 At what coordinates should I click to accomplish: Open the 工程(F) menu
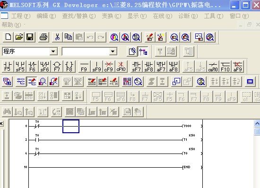[21, 16]
